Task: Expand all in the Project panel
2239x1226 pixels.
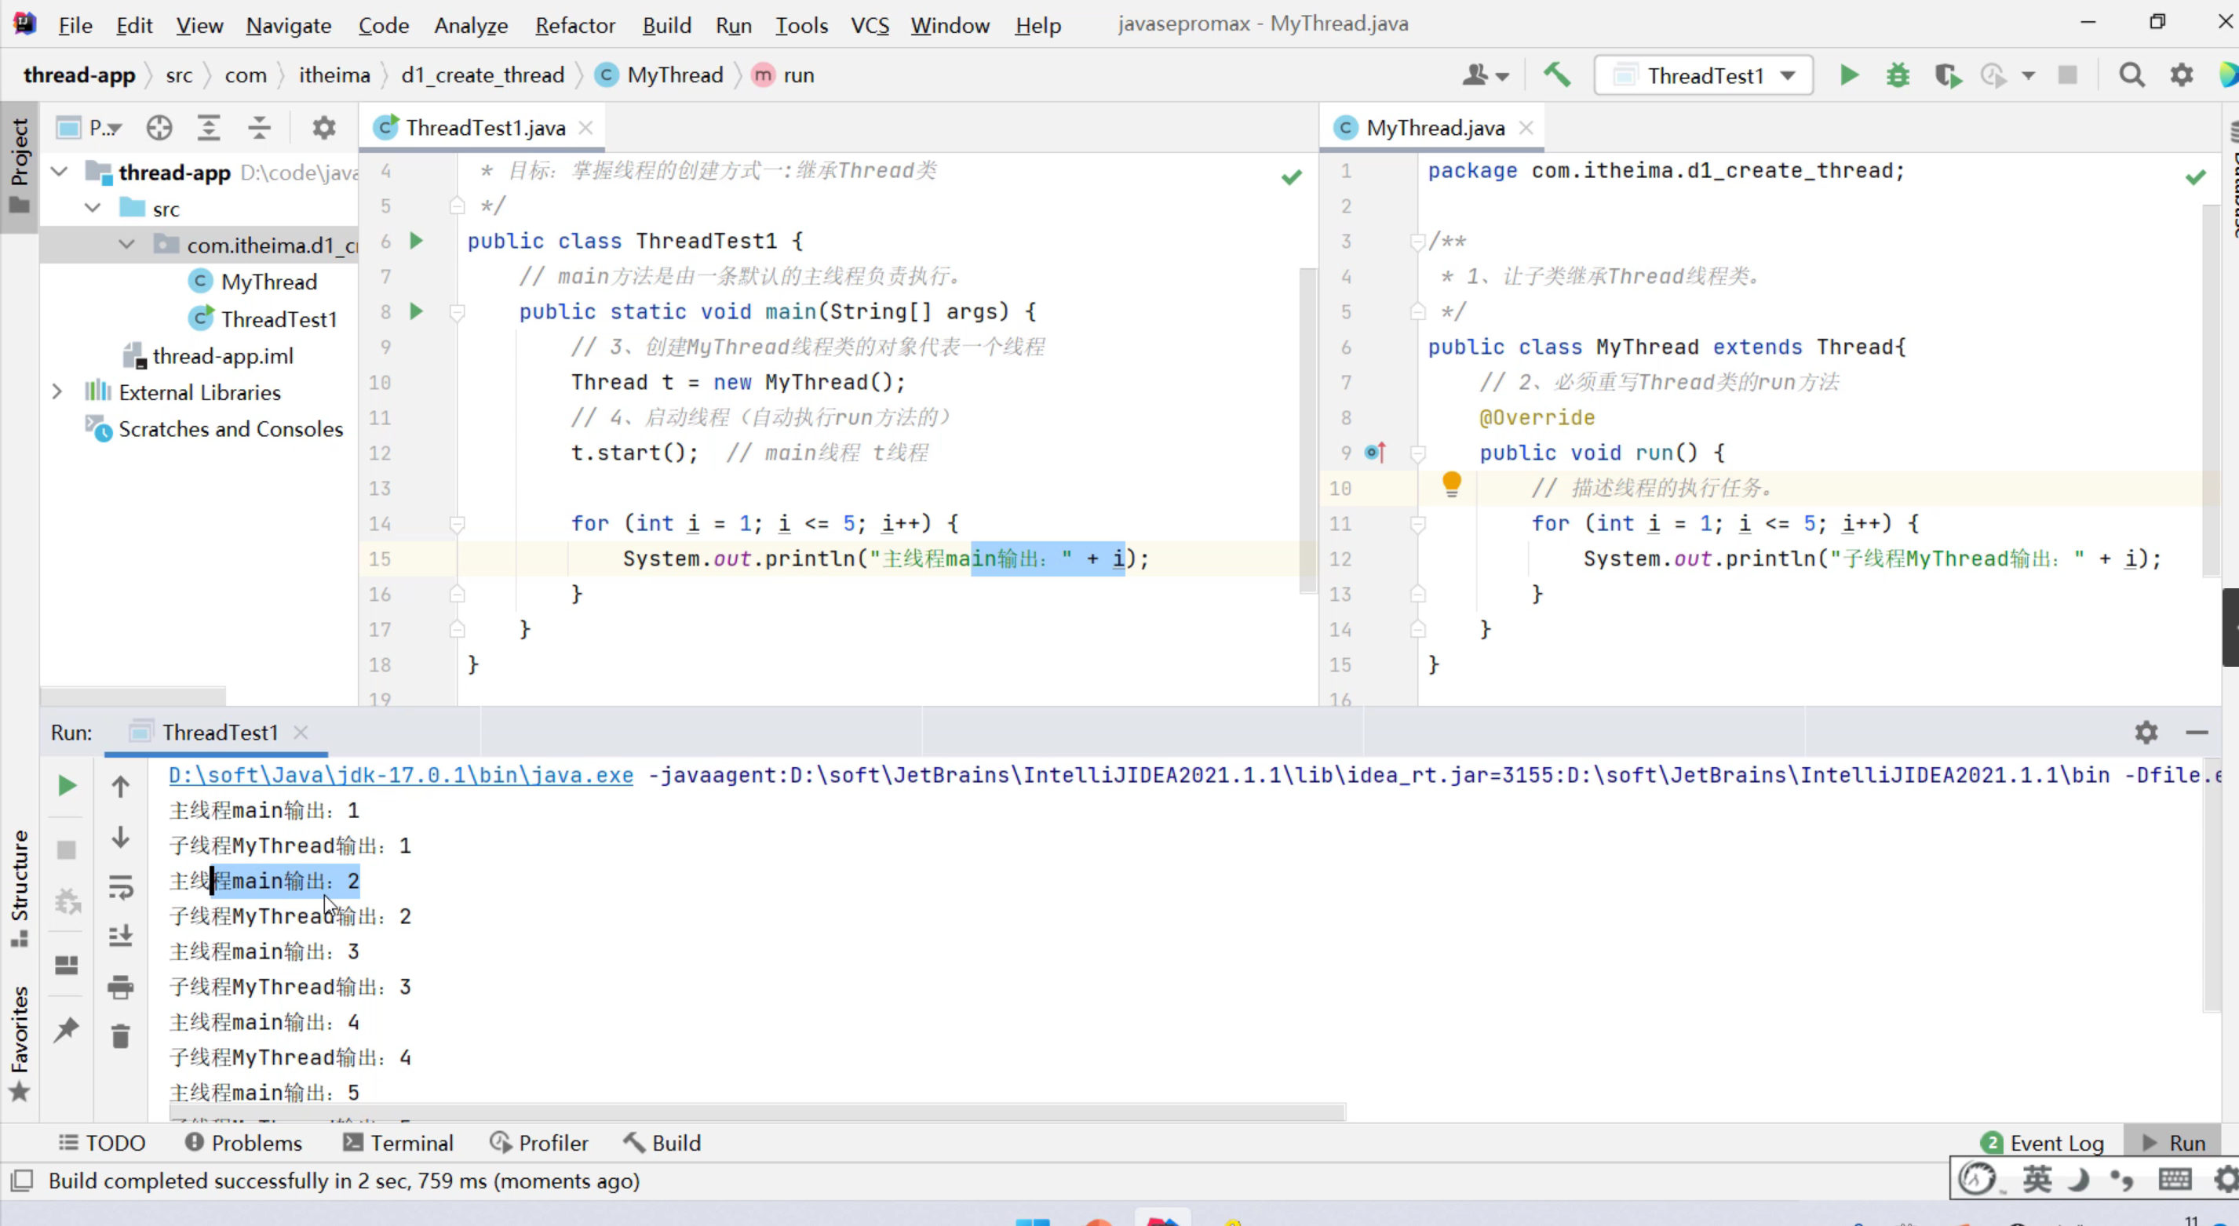Action: [x=209, y=128]
